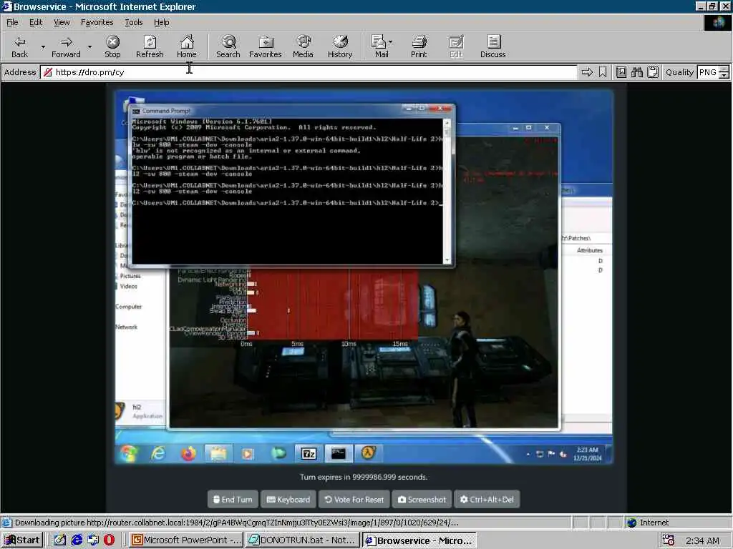Go to the Home page
Viewport: 733px width, 549px height.
click(x=187, y=46)
